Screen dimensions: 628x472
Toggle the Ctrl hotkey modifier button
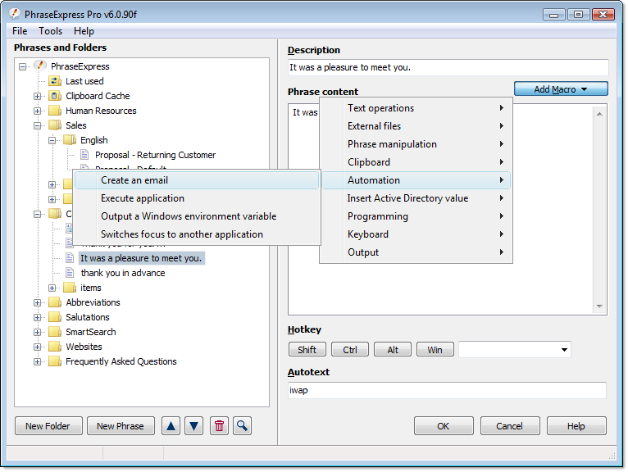pos(350,350)
